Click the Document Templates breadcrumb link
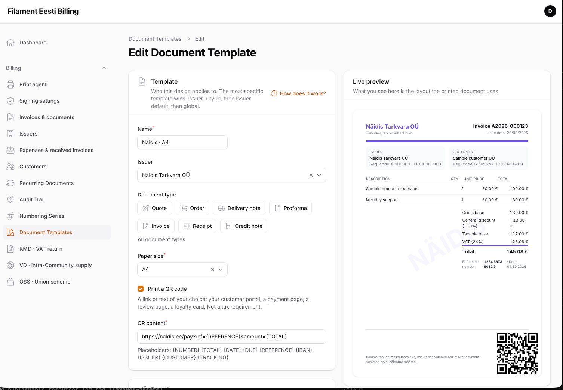Image resolution: width=563 pixels, height=390 pixels. [155, 39]
